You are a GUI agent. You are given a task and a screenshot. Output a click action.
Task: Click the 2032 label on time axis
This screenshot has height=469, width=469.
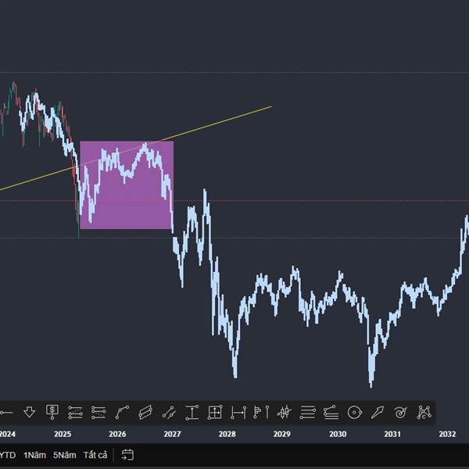(x=447, y=434)
